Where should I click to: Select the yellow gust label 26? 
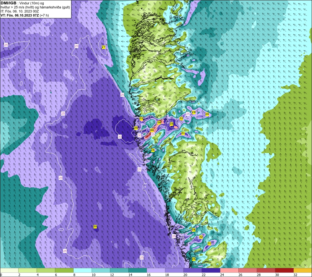pyautogui.click(x=153, y=150)
